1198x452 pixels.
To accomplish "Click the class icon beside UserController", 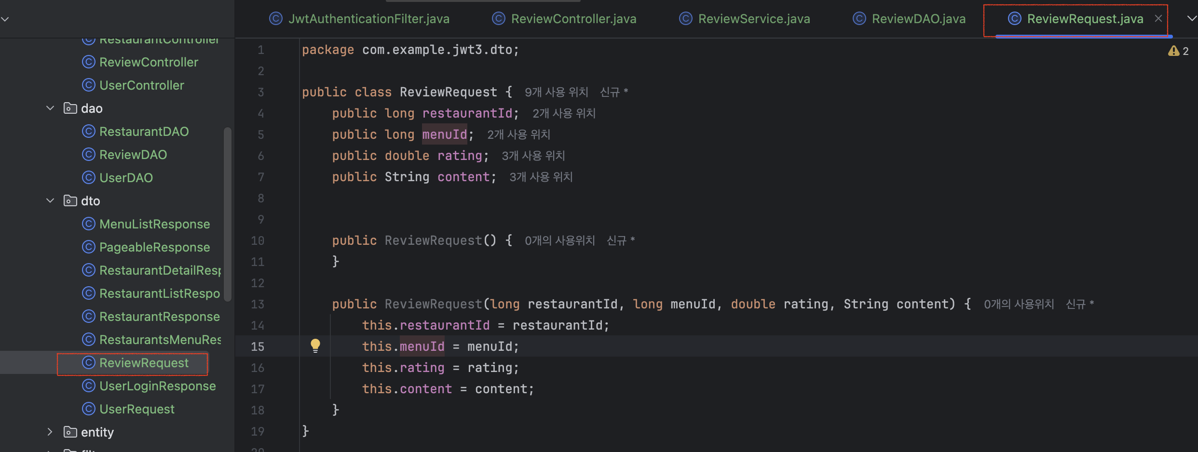I will [x=89, y=85].
